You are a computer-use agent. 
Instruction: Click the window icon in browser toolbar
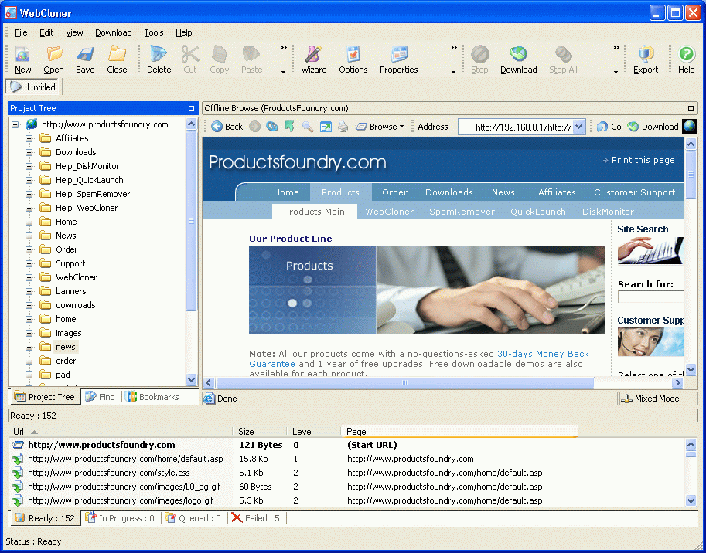click(326, 127)
